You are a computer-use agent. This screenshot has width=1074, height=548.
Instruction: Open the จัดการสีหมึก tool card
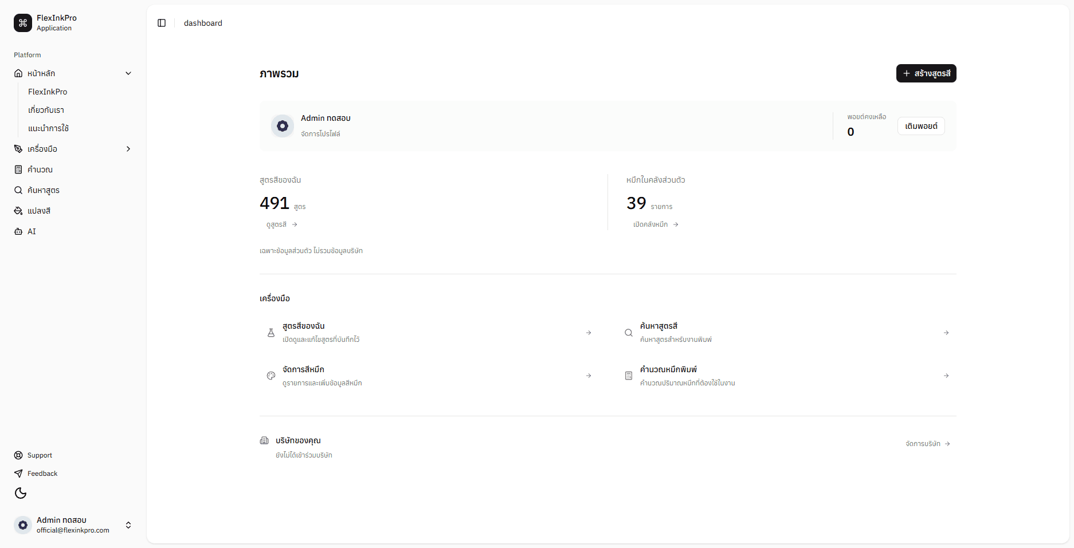[429, 376]
